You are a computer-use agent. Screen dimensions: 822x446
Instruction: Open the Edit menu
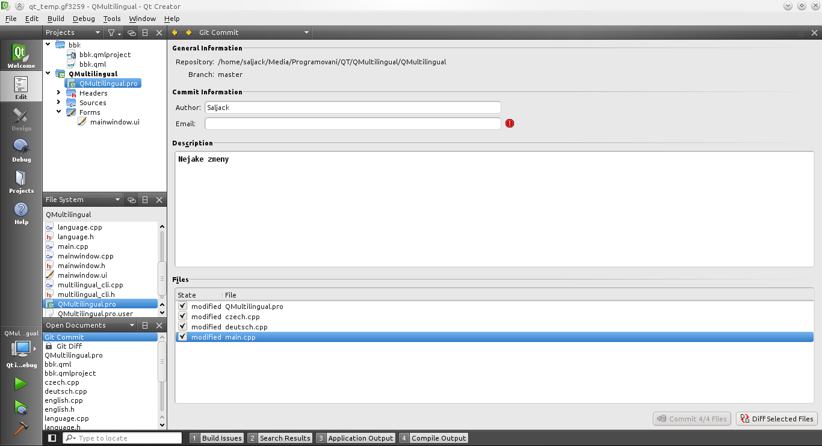[x=32, y=19]
